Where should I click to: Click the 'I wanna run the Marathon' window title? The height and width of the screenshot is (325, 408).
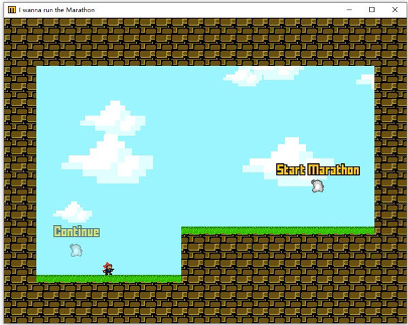(x=56, y=10)
